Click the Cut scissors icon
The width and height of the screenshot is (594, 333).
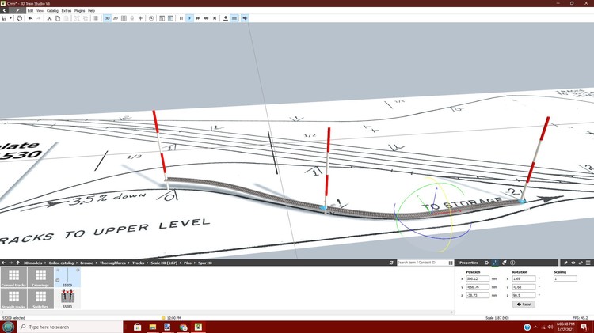pyautogui.click(x=48, y=17)
